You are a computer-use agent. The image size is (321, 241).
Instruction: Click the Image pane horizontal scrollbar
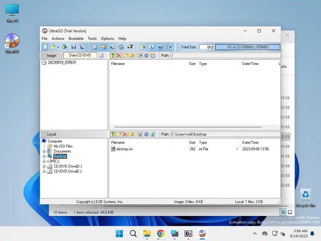click(x=188, y=127)
